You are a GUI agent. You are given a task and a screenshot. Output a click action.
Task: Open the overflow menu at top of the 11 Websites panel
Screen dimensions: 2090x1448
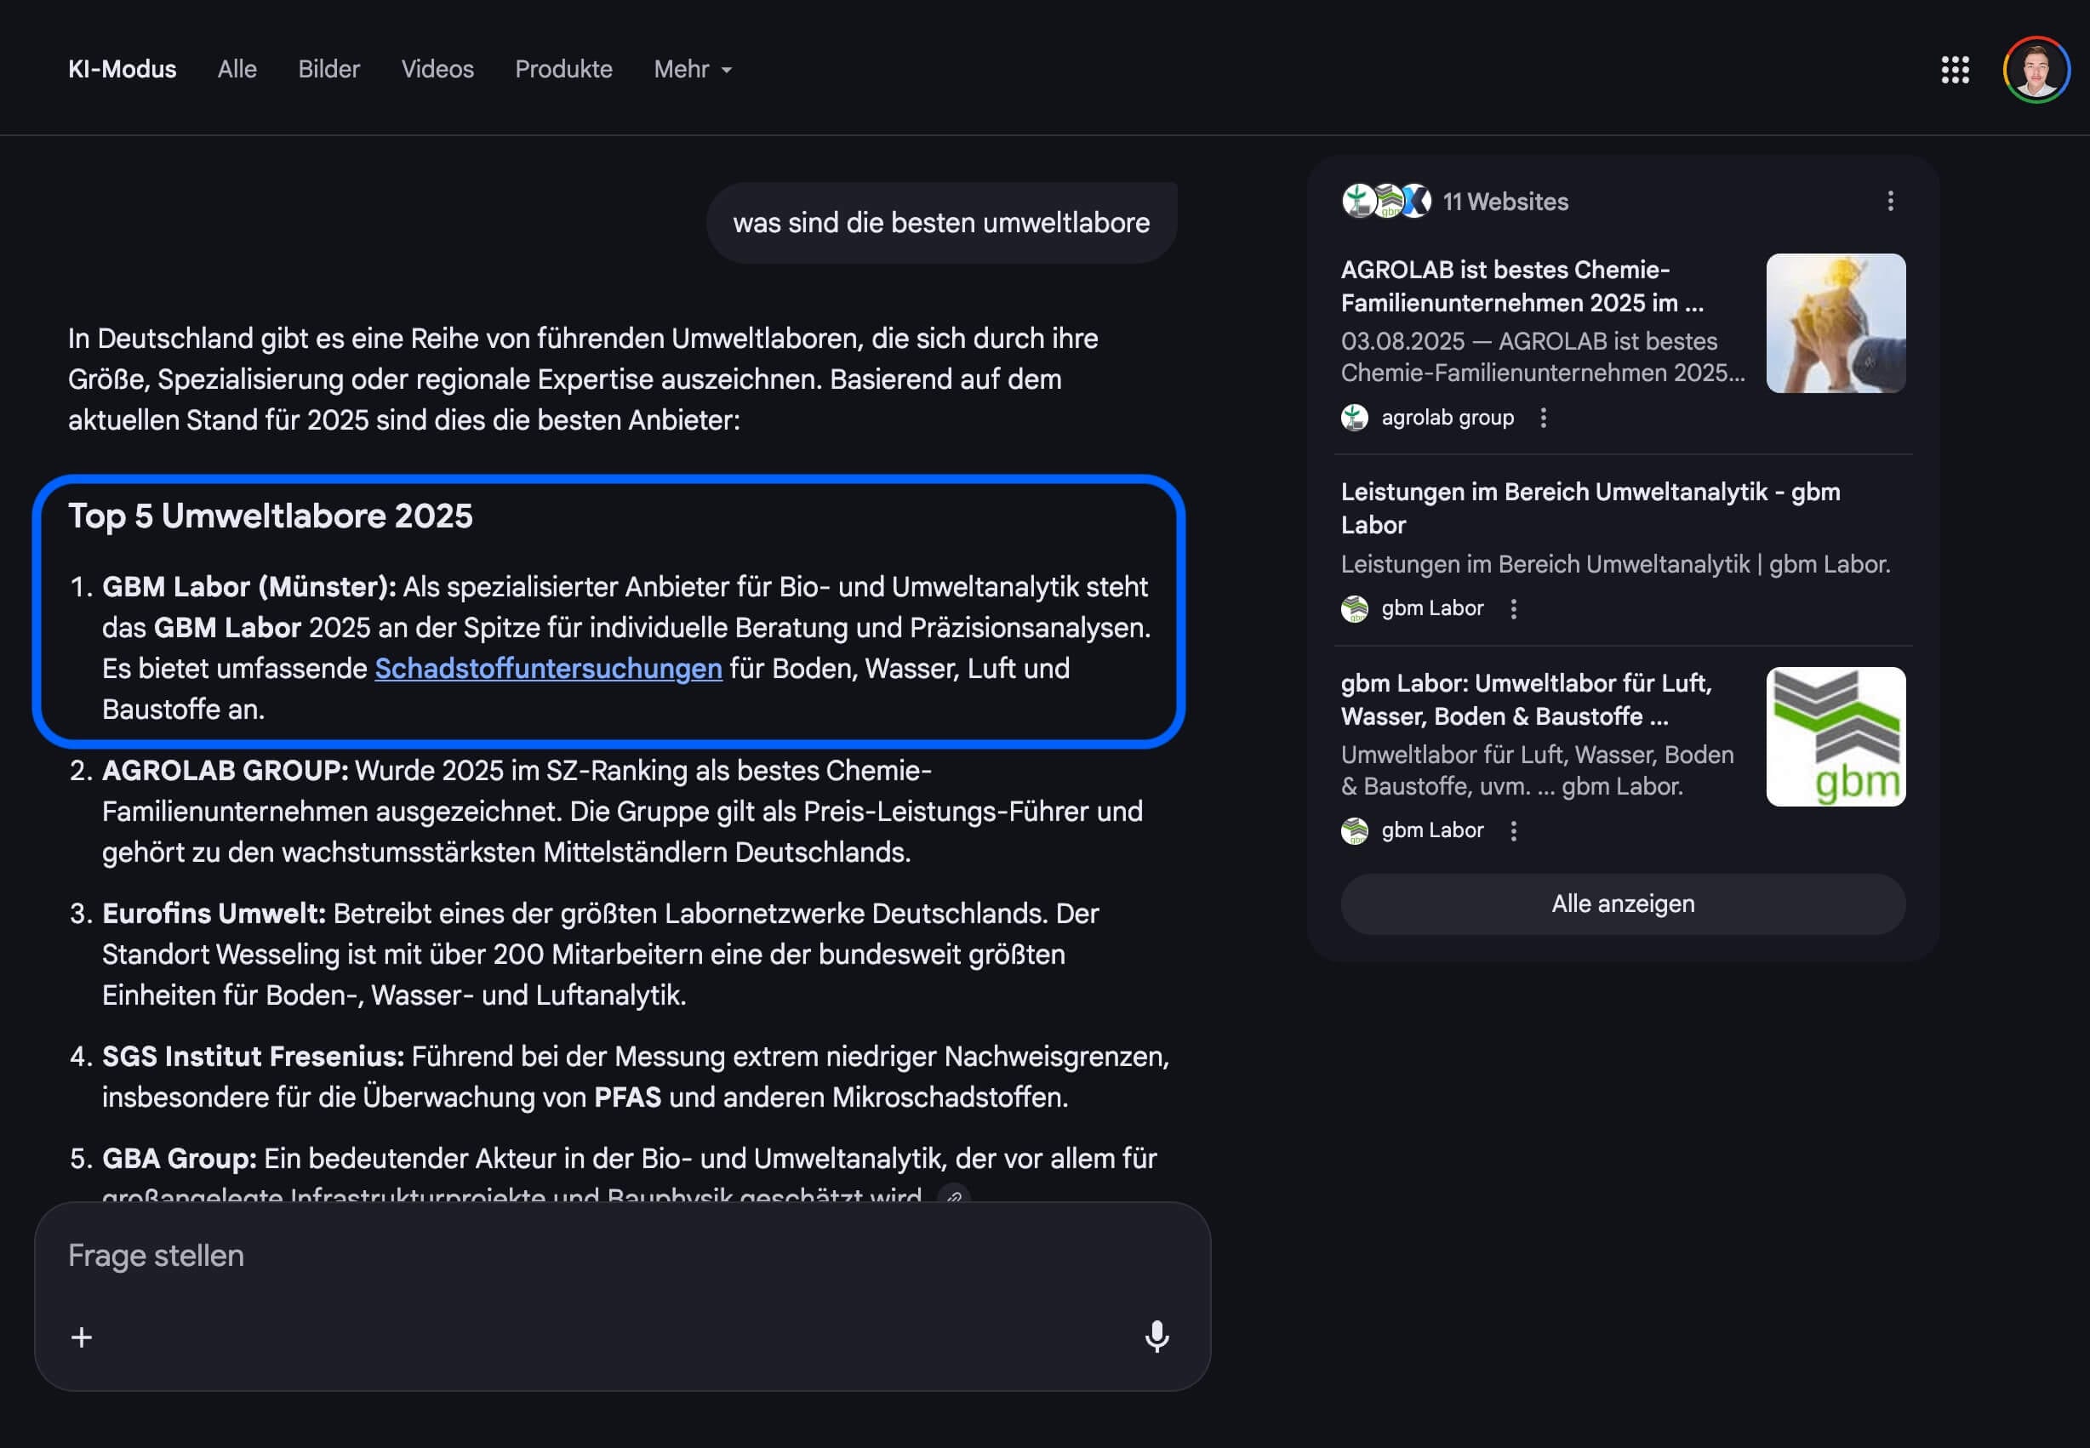pyautogui.click(x=1891, y=202)
